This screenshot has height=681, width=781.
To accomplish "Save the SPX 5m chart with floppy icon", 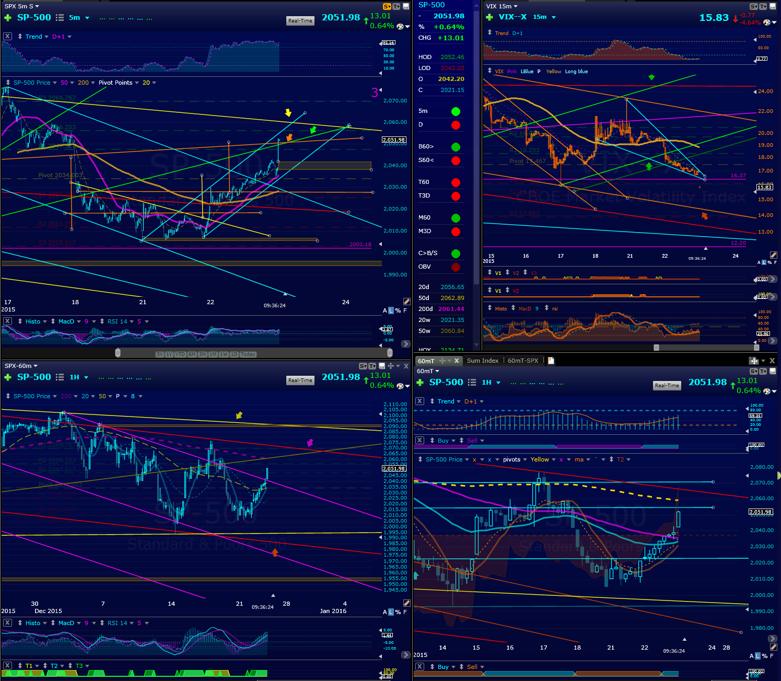I will tap(406, 6).
